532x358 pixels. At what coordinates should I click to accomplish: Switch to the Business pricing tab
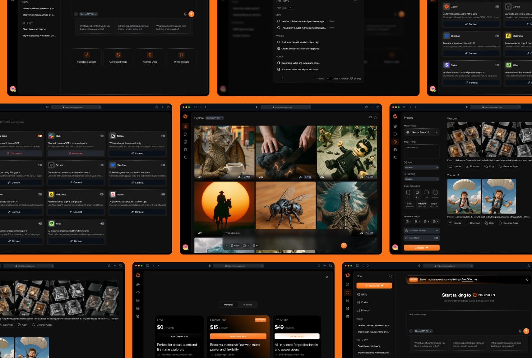pos(247,305)
